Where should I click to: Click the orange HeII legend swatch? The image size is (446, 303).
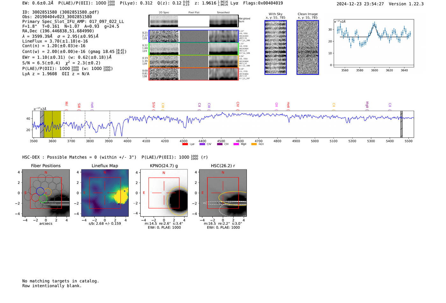(x=254, y=144)
